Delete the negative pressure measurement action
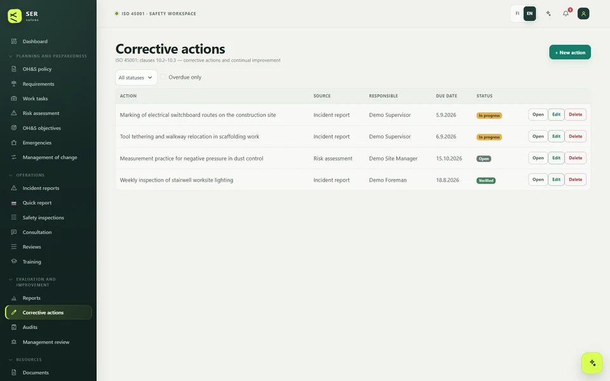Viewport: 610px width, 381px height. pyautogui.click(x=576, y=158)
